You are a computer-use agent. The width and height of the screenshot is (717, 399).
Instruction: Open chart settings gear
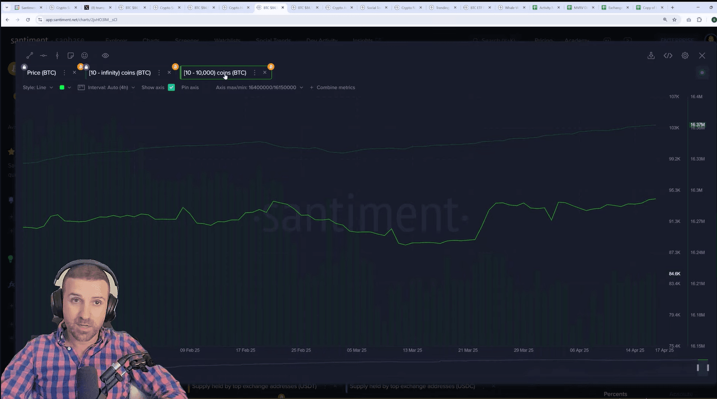tap(685, 56)
